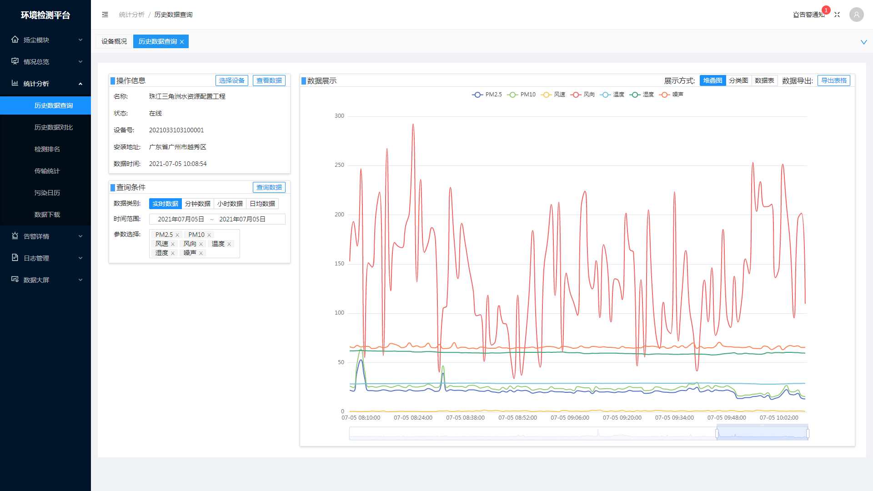873x491 pixels.
Task: Open user avatar menu
Action: [x=857, y=15]
